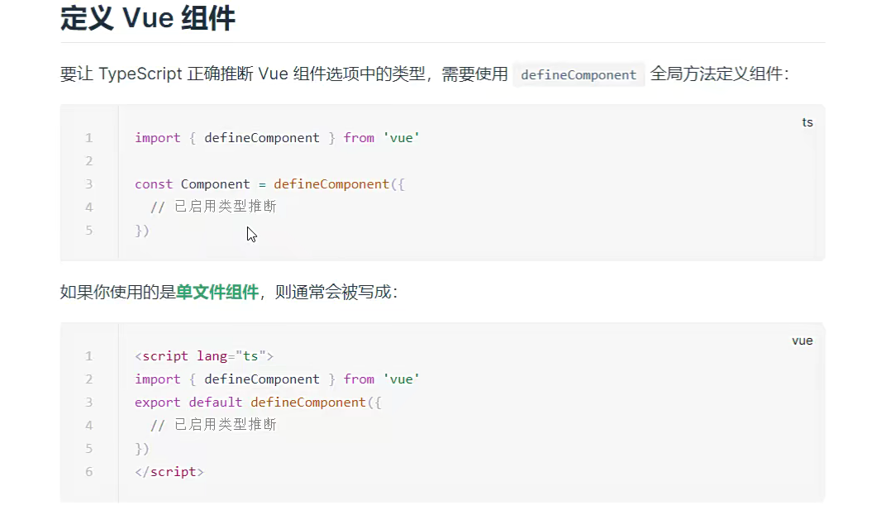The height and width of the screenshot is (529, 886).
Task: Click the inline defineComponent code tag in the paragraph
Action: (x=579, y=74)
